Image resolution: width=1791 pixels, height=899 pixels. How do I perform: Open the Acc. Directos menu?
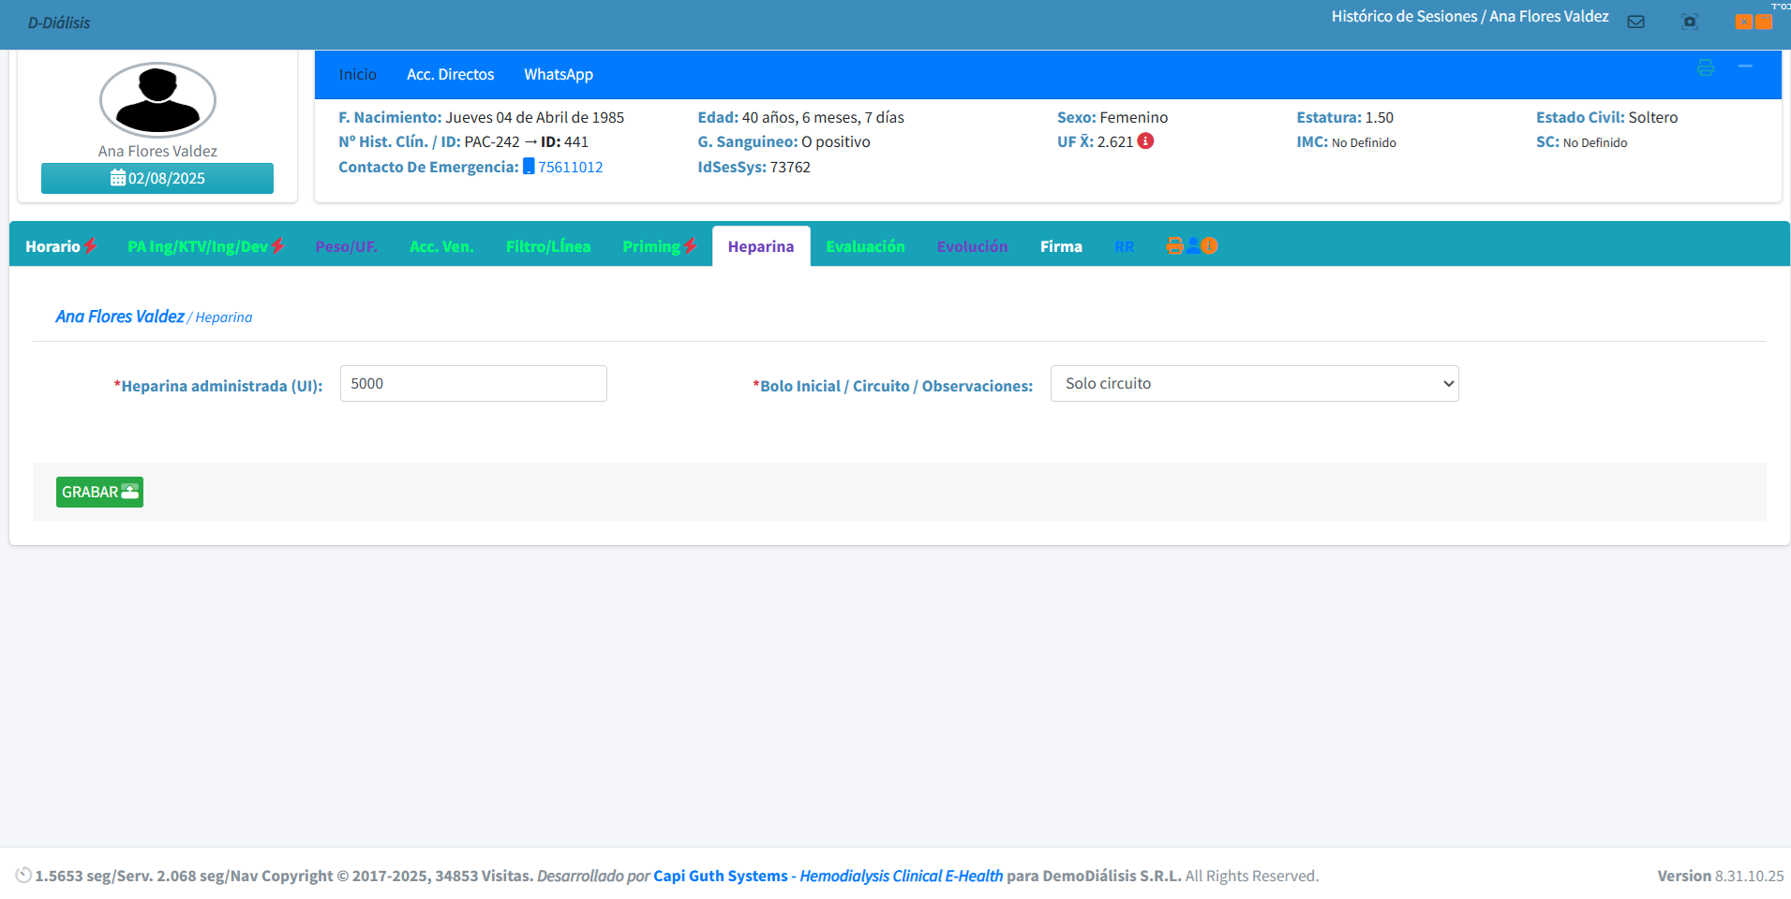tap(450, 75)
